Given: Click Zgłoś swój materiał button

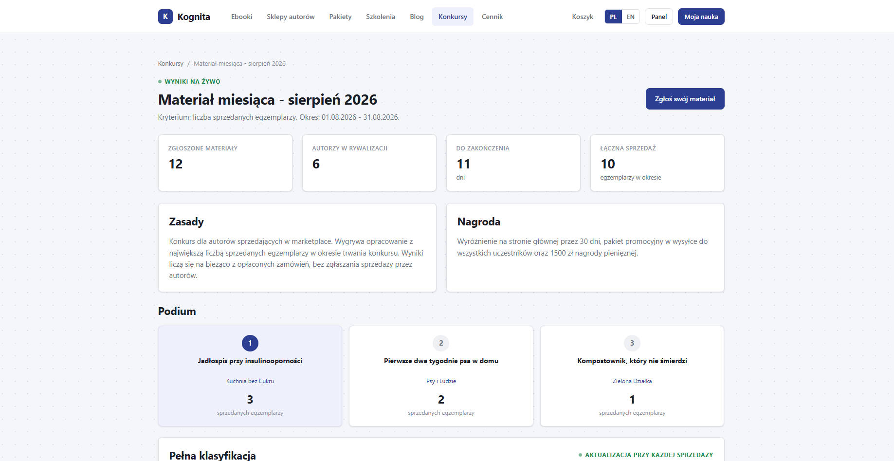Looking at the screenshot, I should coord(685,99).
